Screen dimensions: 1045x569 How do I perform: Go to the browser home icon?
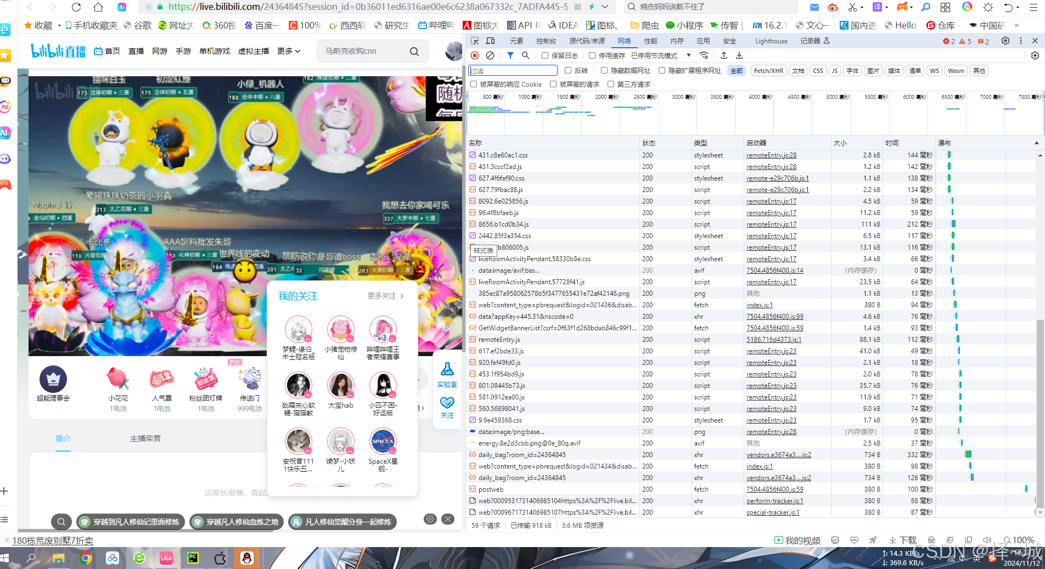coord(98,7)
